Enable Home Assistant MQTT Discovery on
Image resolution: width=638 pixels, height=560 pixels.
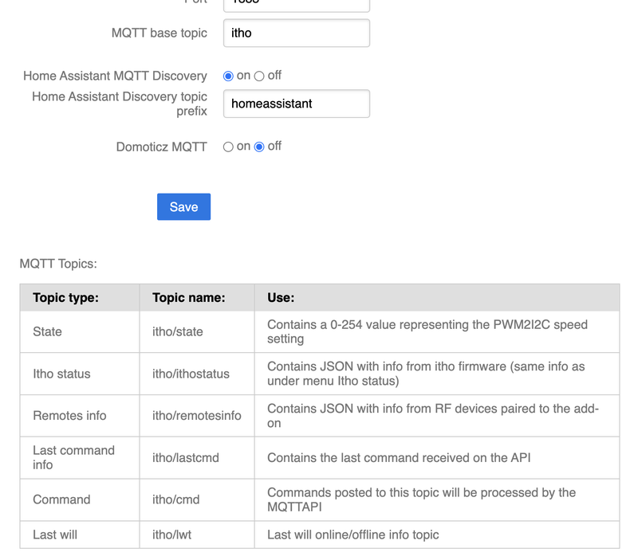tap(229, 76)
